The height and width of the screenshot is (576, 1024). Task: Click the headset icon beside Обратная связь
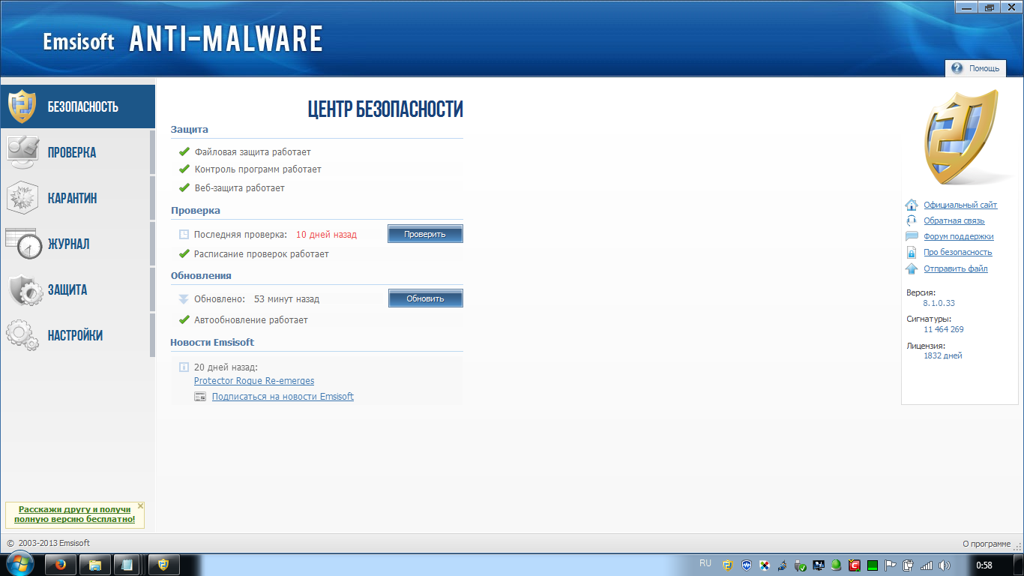tap(912, 220)
